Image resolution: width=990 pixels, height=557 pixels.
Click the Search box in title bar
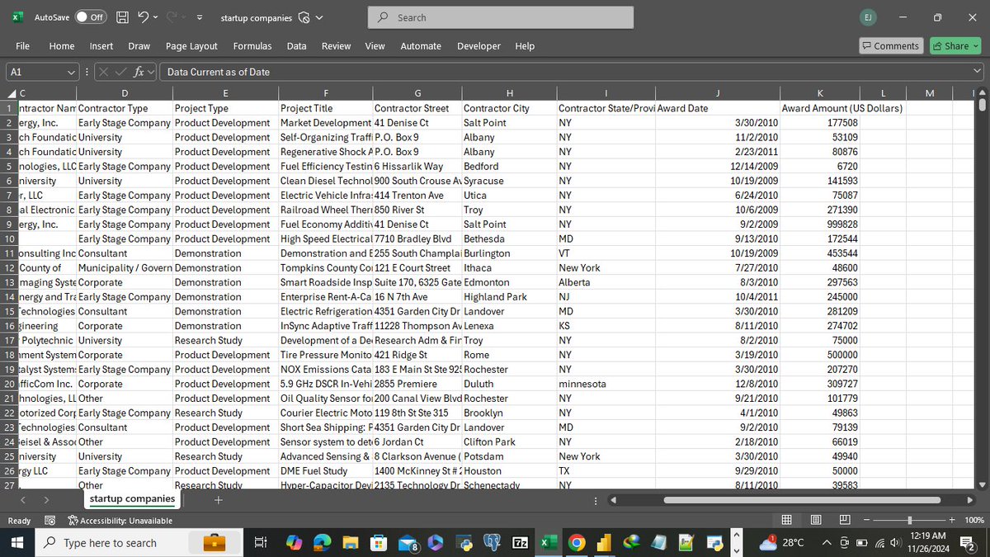(x=501, y=17)
